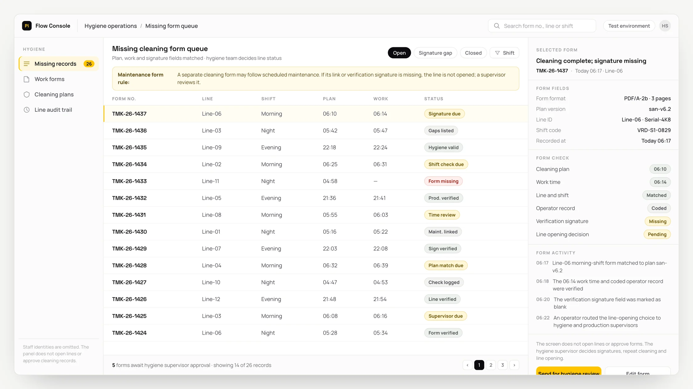Open Missing records in sidebar

(59, 64)
